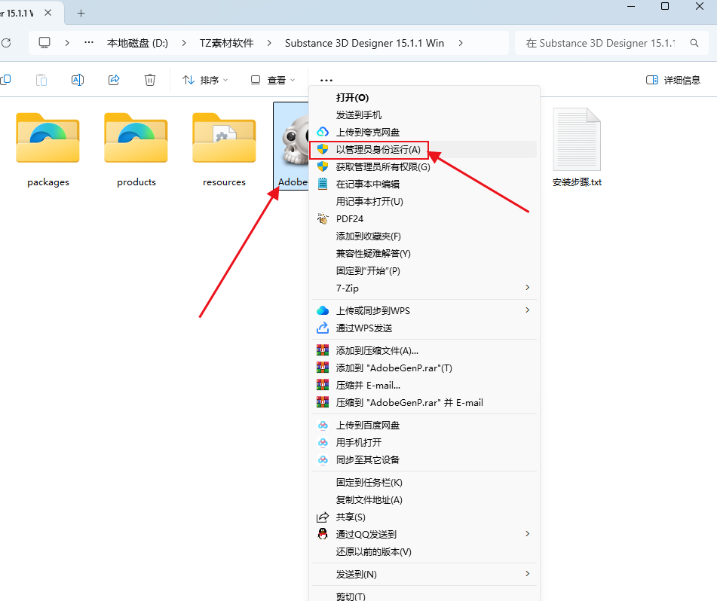The width and height of the screenshot is (717, 601).
Task: Expand chevron after This PC icon
Action: point(67,43)
